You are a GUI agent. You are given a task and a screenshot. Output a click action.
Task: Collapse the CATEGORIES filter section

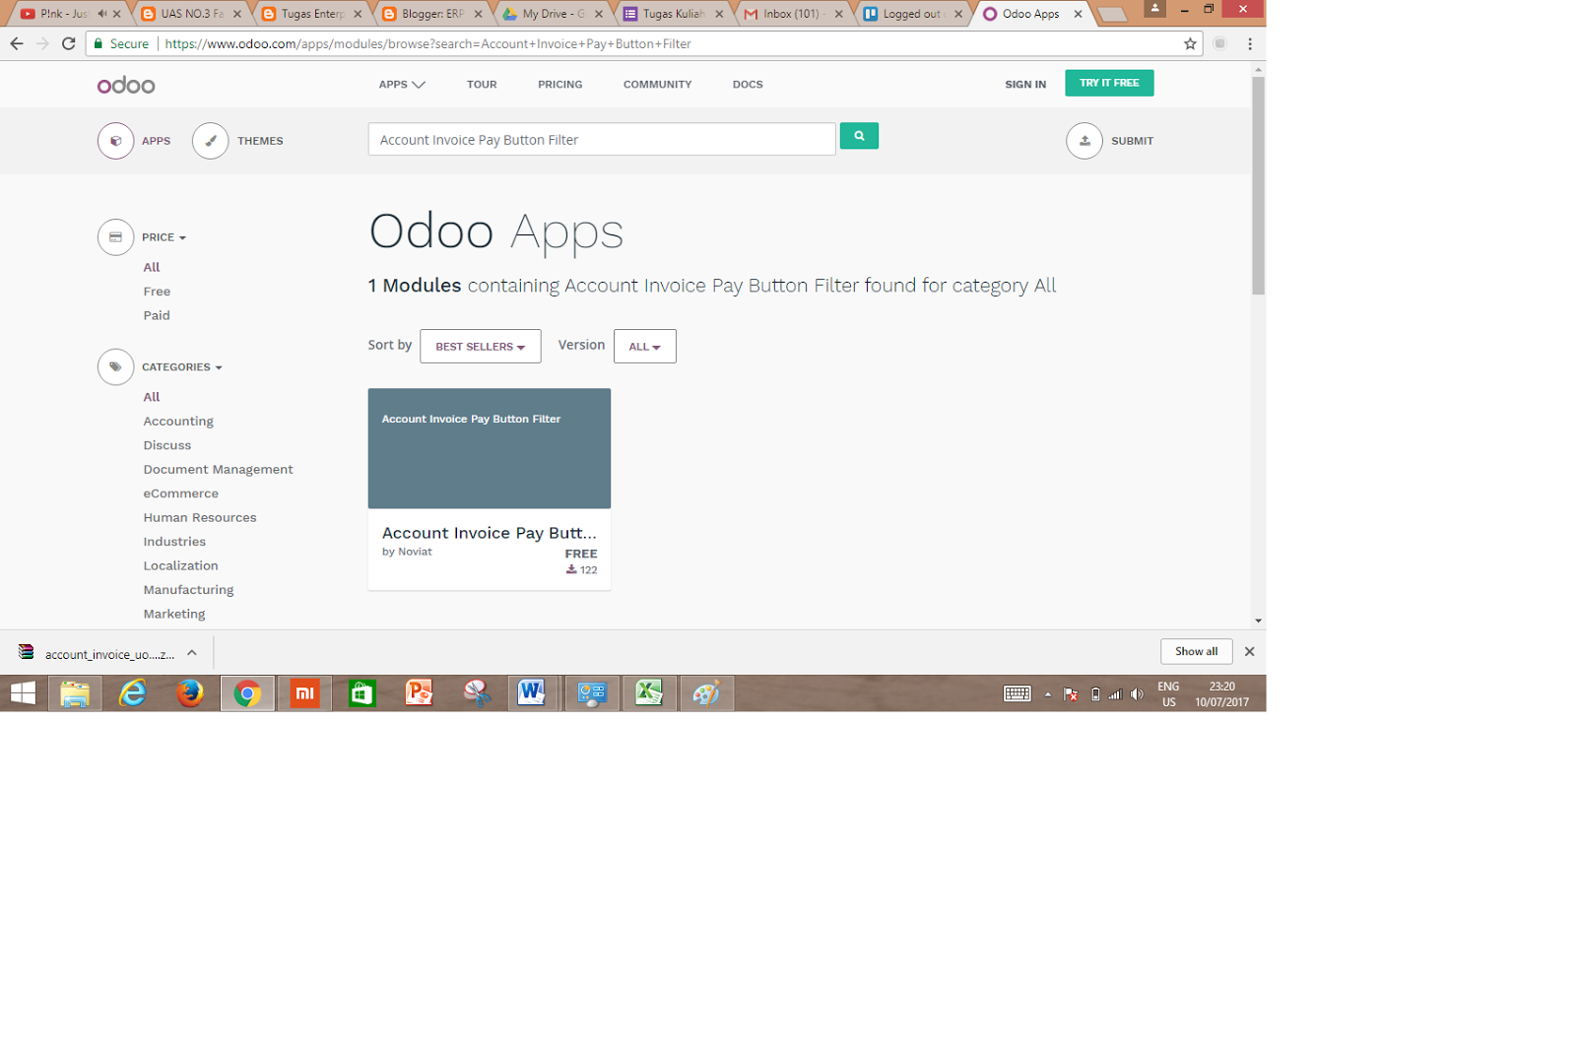tap(182, 367)
